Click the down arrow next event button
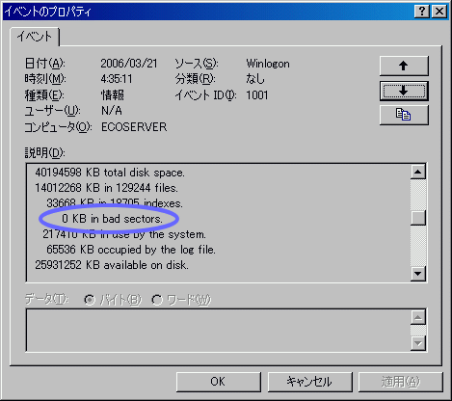This screenshot has height=401, width=452. [404, 92]
